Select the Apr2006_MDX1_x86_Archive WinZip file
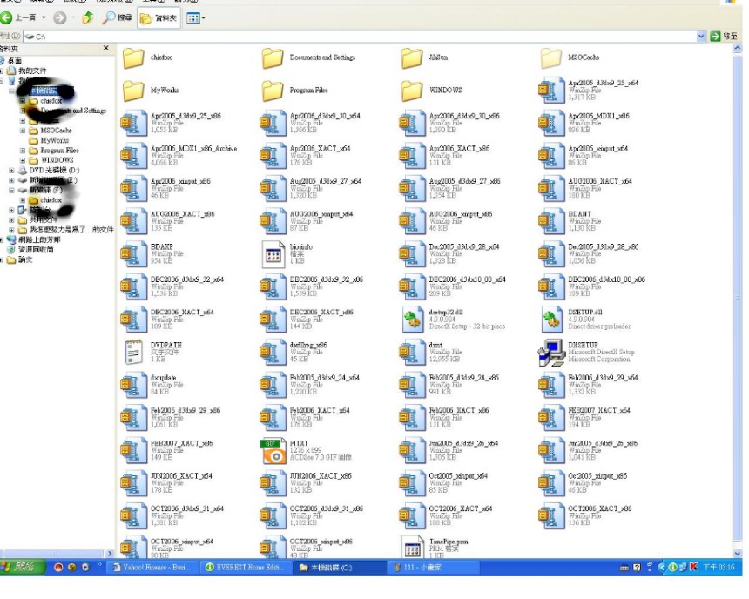Viewport: 749px width, 599px height. click(133, 156)
